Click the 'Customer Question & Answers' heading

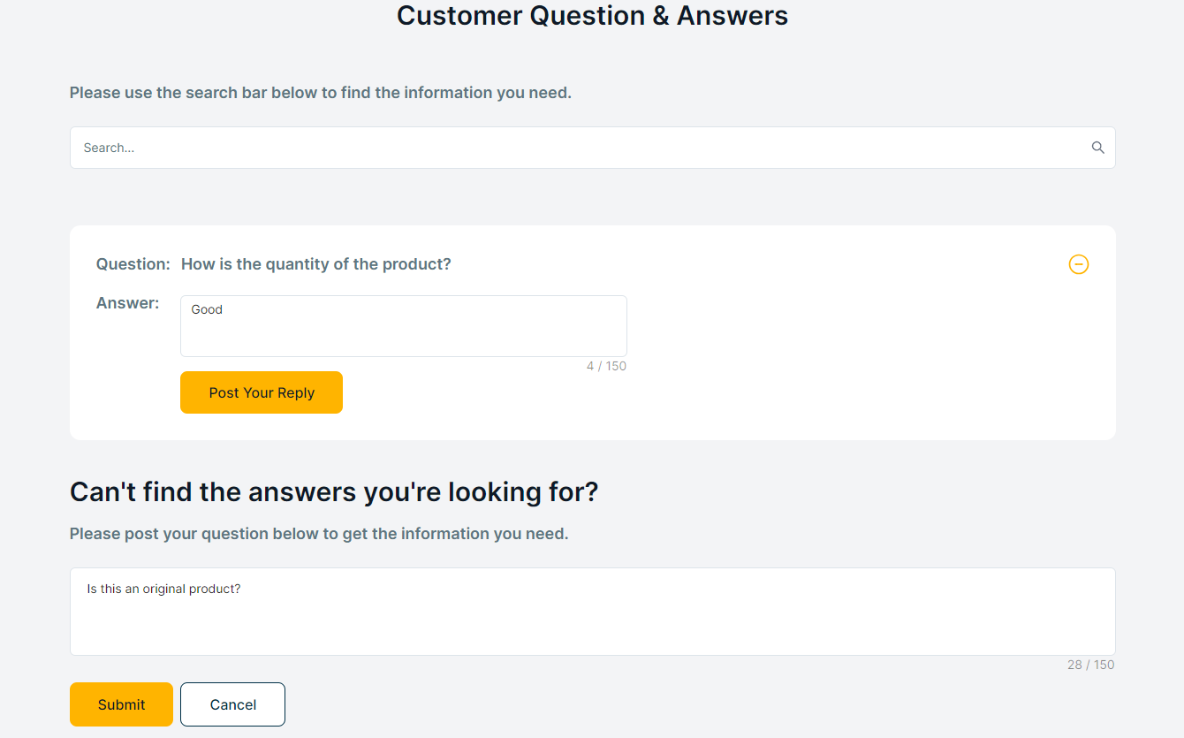(592, 16)
